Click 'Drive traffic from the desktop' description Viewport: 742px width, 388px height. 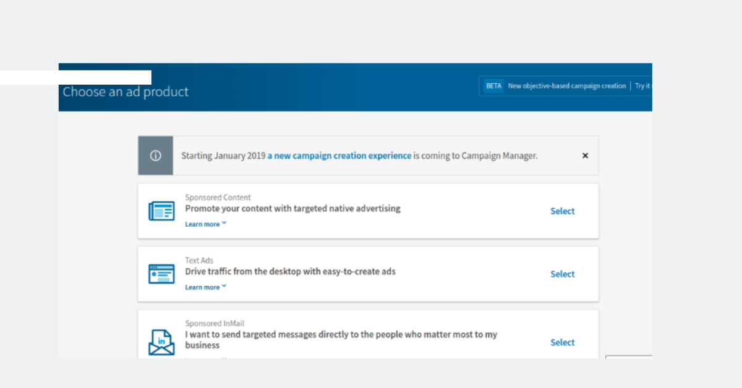pyautogui.click(x=291, y=272)
